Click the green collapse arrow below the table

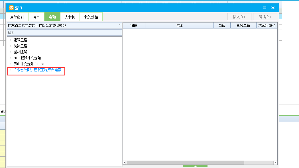point(195,166)
